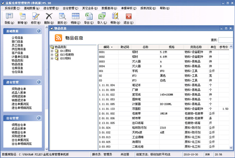Image resolution: width=235 pixels, height=158 pixels.
Task: Open the 其它业务 menu
Action: (x=90, y=8)
